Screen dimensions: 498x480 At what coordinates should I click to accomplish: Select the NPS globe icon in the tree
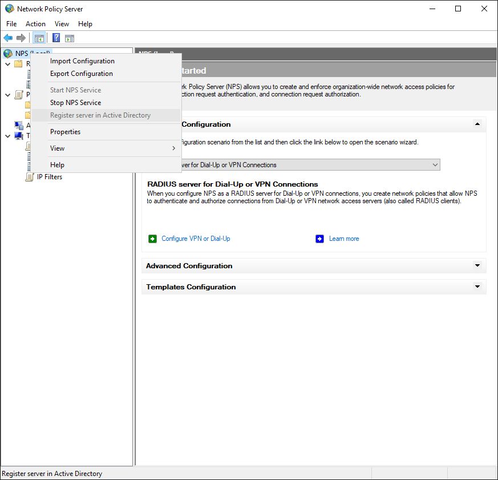click(x=8, y=54)
